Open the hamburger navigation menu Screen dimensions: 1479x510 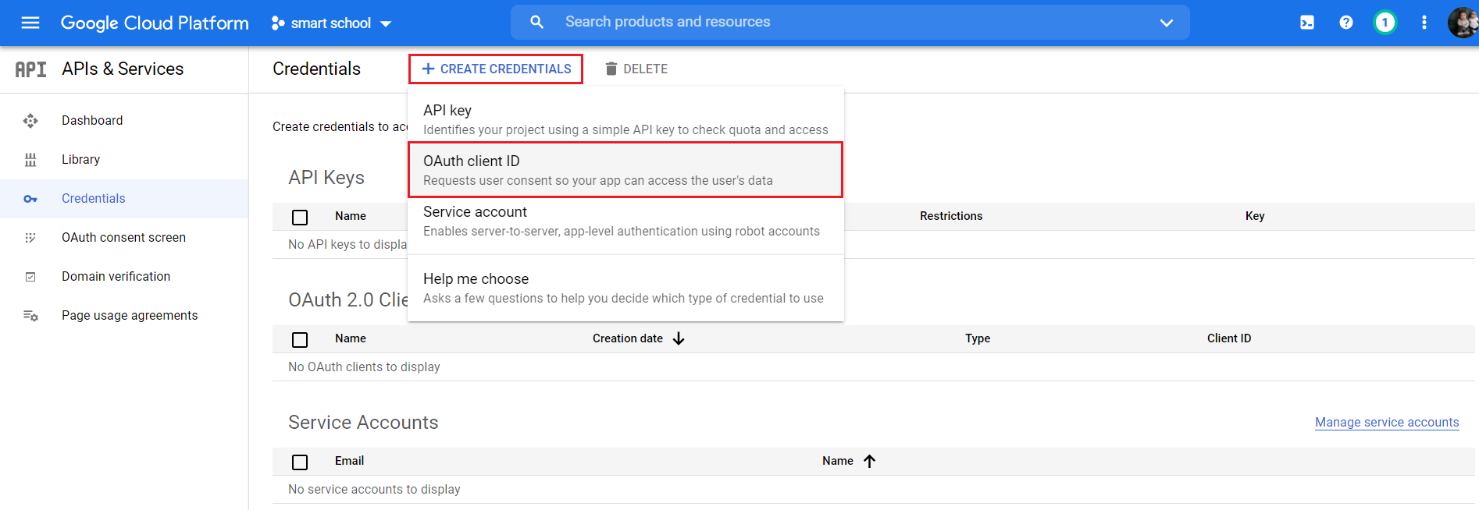pyautogui.click(x=30, y=23)
